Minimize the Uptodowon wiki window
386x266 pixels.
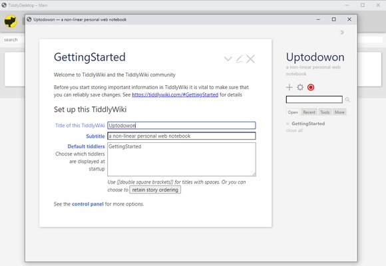318,19
